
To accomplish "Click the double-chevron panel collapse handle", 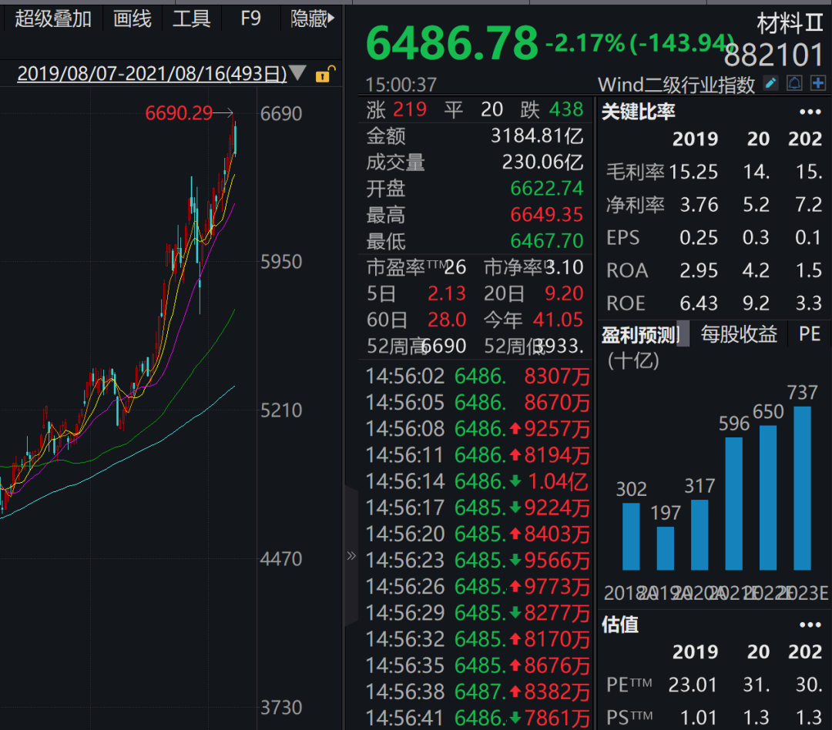I will click(x=351, y=555).
